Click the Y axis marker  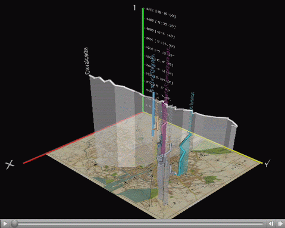point(267,164)
